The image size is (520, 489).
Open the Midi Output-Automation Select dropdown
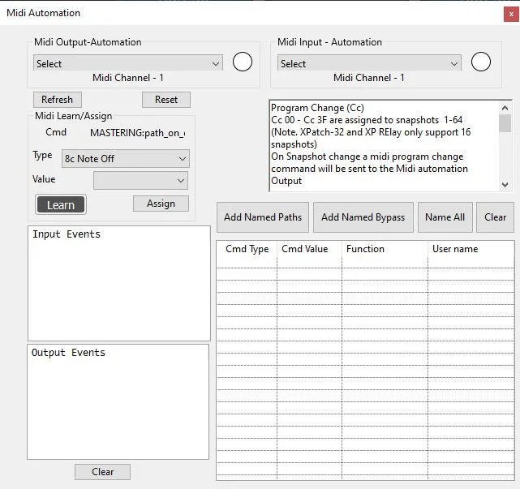pos(128,63)
